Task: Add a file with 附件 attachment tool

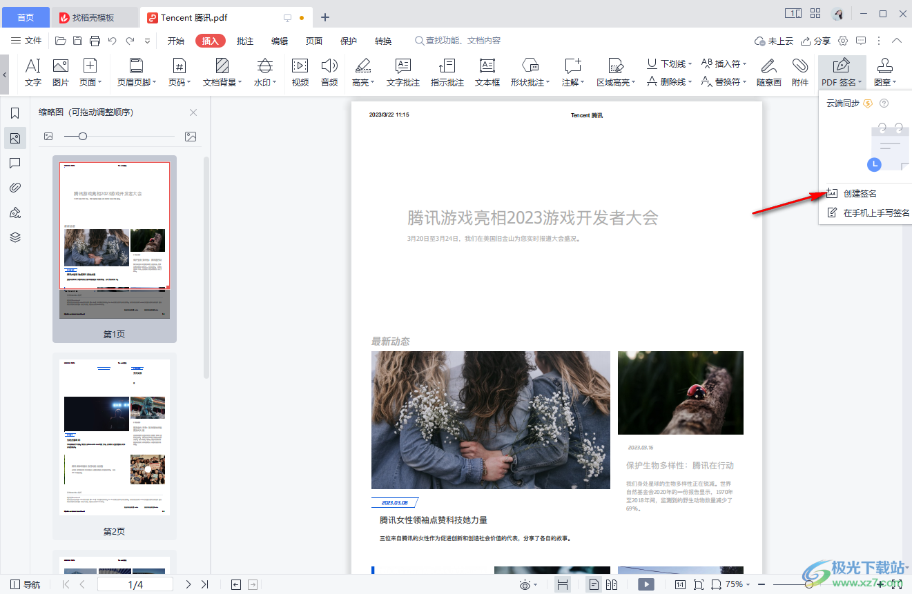Action: pyautogui.click(x=800, y=73)
